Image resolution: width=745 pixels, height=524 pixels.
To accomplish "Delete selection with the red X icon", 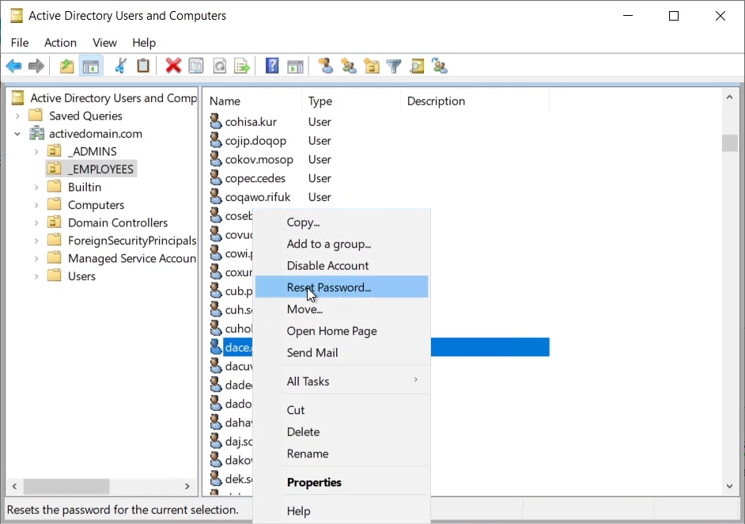I will (x=173, y=66).
